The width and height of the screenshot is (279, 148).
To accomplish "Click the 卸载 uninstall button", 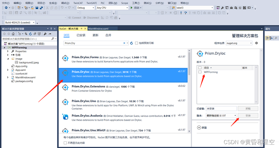I will [x=248, y=108].
